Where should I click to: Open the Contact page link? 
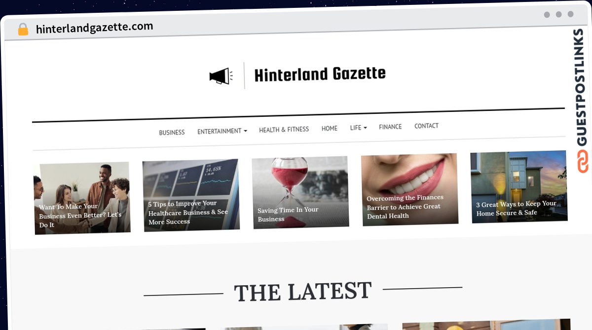[x=426, y=126]
